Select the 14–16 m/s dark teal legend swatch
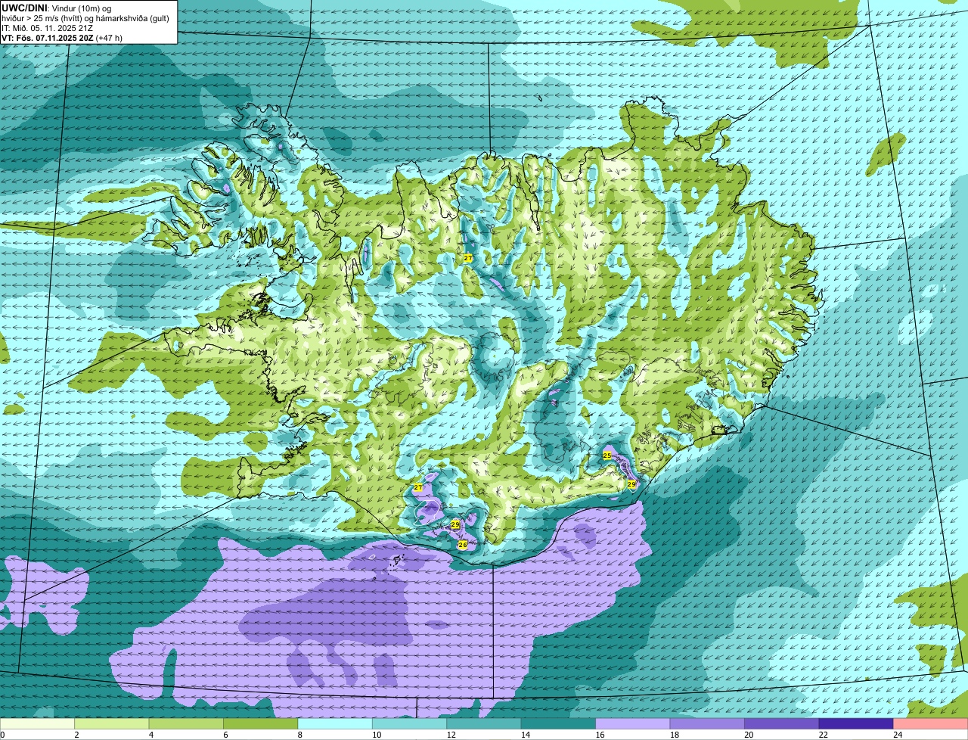The image size is (968, 740). coord(558,724)
